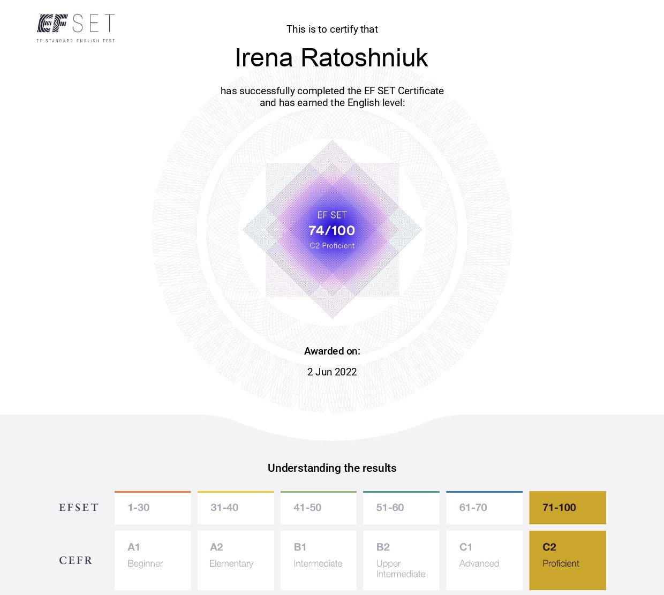This screenshot has width=664, height=595.
Task: Click the awarded date 2 Jun 2022
Action: [x=332, y=372]
